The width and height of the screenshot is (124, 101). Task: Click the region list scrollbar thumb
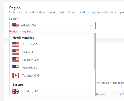click(94, 51)
